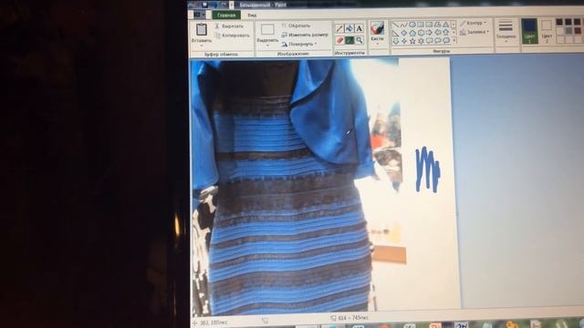Move the shapes gallery up one row
Screen dimensions: 584x328
click(x=454, y=25)
